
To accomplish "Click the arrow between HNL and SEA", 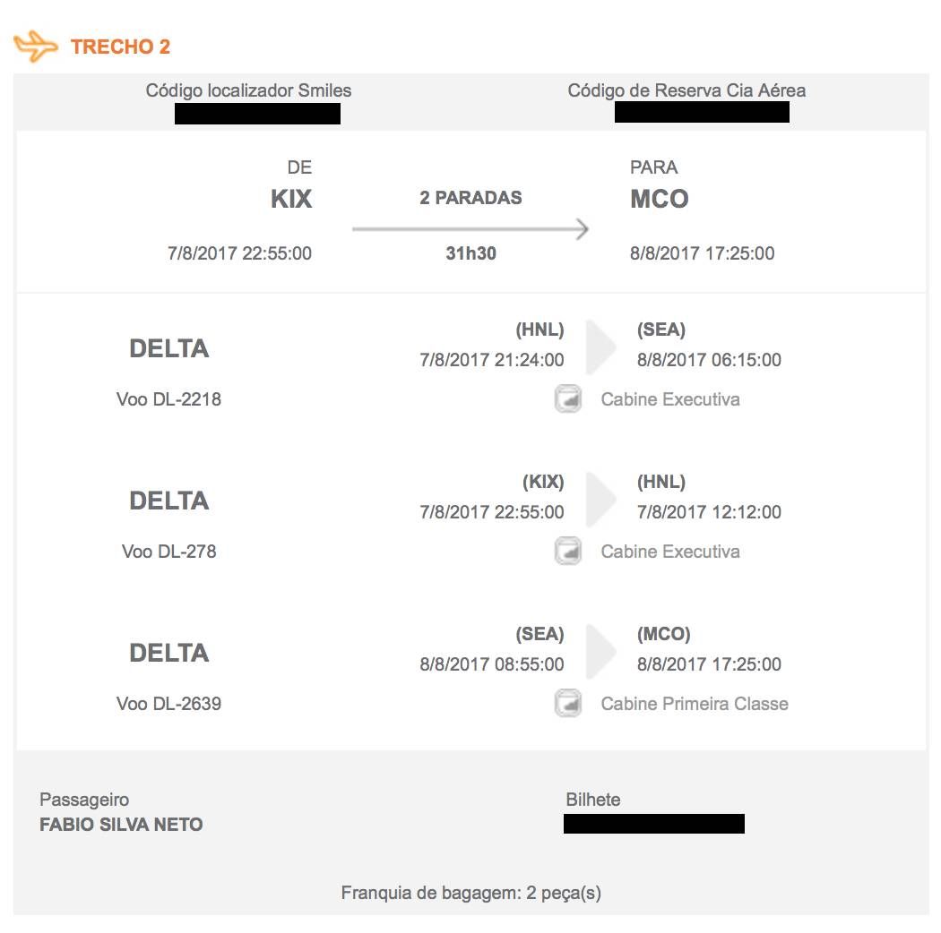I will 600,347.
